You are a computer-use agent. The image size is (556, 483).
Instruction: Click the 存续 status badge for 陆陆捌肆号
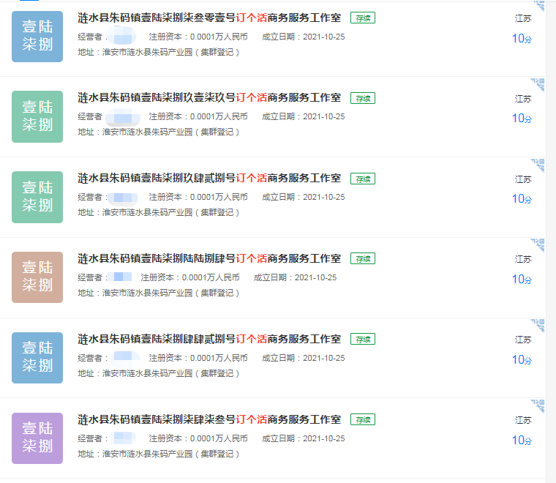click(363, 258)
